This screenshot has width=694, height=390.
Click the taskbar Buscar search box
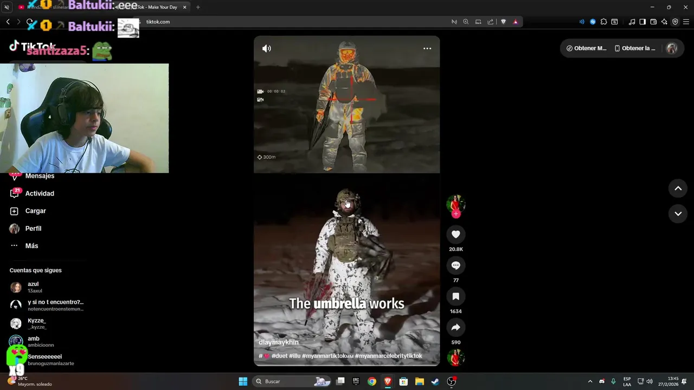[x=293, y=381]
